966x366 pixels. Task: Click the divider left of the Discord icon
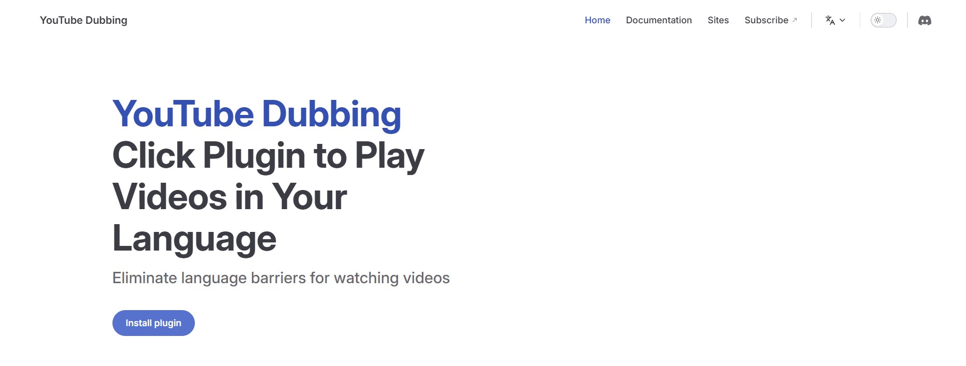click(x=907, y=20)
